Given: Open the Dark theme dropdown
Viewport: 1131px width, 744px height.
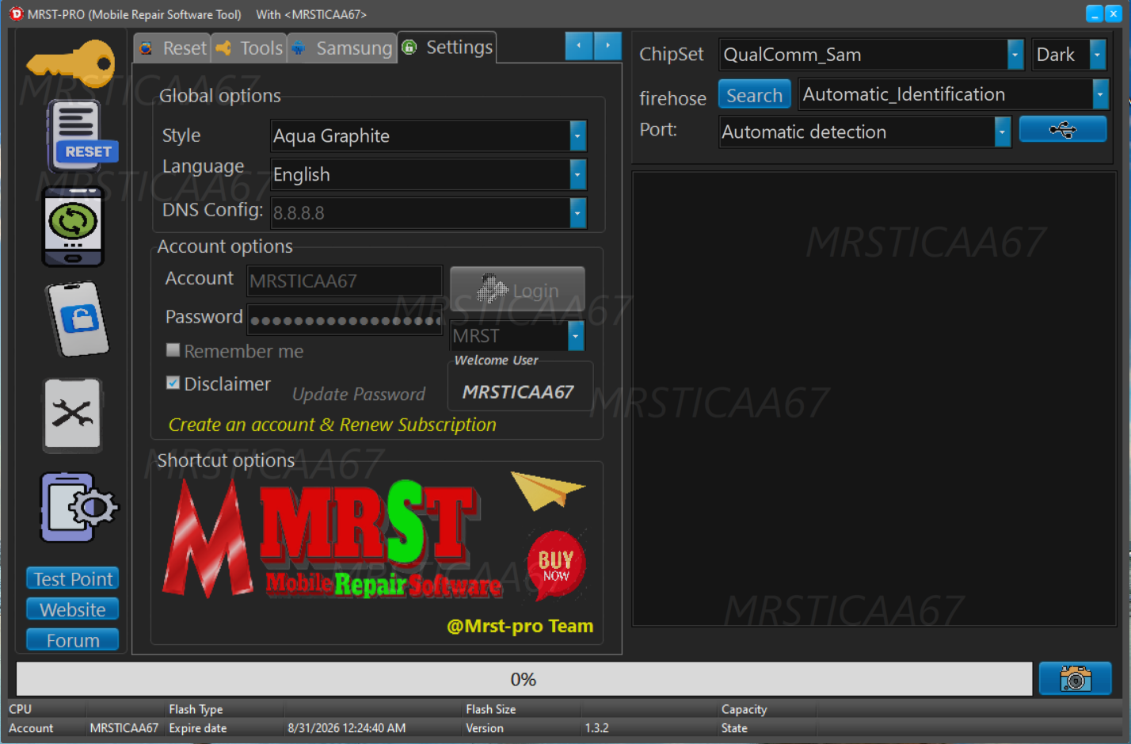Looking at the screenshot, I should 1097,55.
